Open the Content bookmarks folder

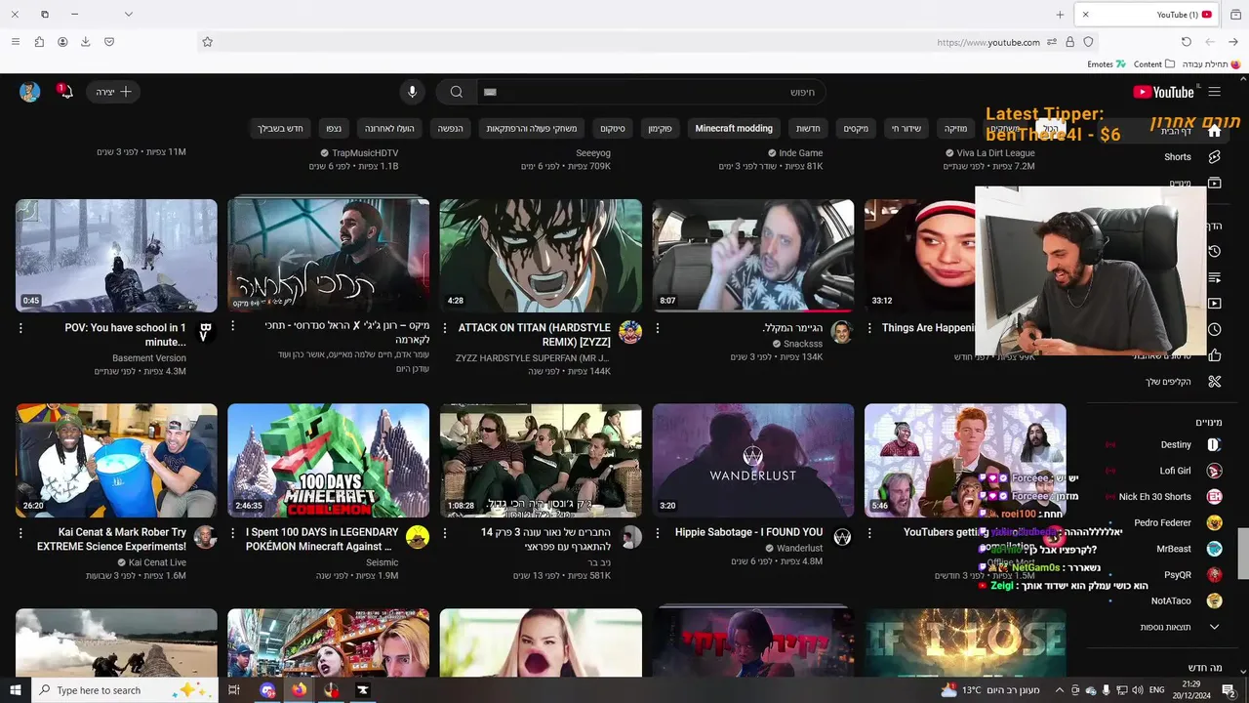click(1154, 64)
